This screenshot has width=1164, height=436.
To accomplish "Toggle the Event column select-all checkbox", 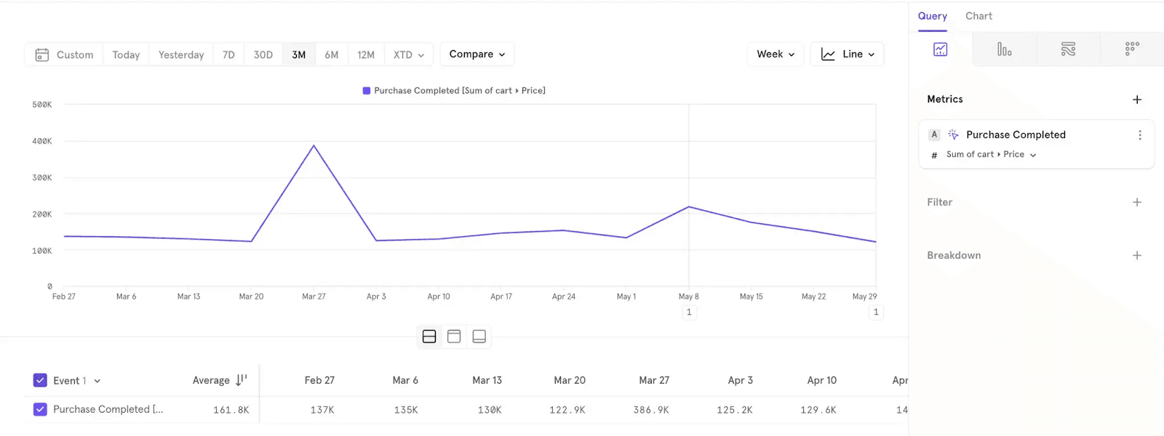I will point(40,380).
